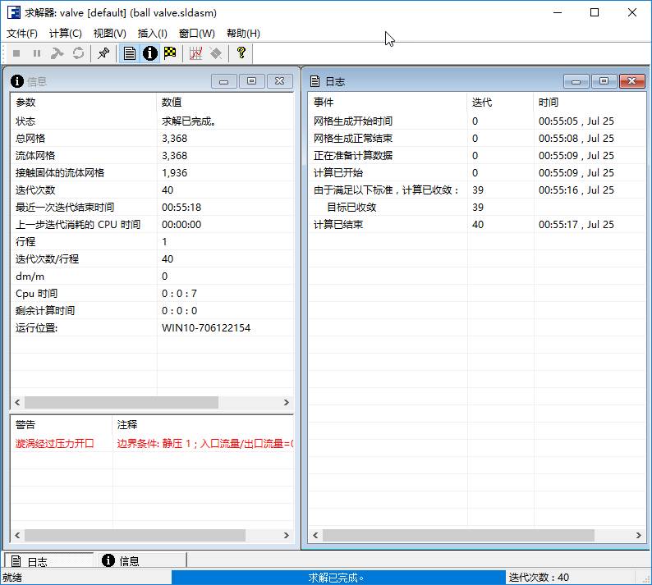Toggle the Information window toolbar icon
This screenshot has width=652, height=585.
point(149,53)
